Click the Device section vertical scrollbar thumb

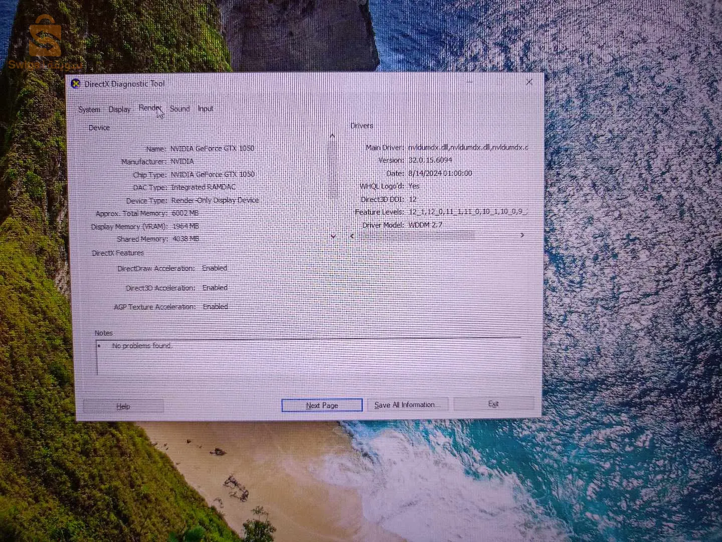(x=332, y=171)
